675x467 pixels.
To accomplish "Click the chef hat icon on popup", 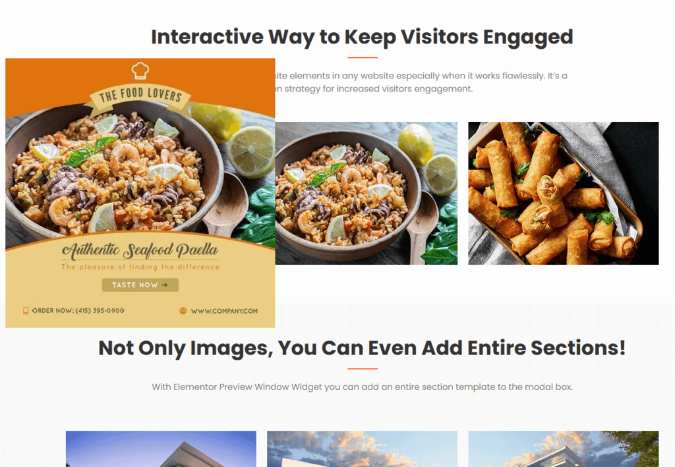I will pos(140,70).
